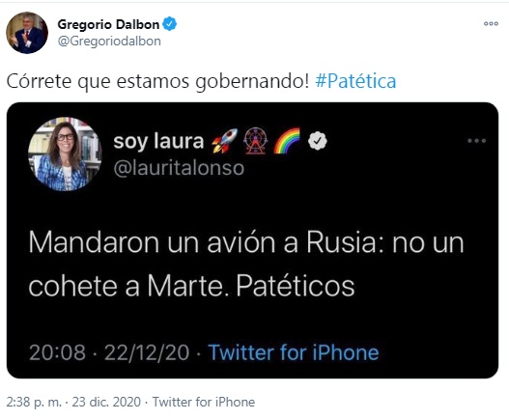Click the ferris wheel emoji in soy laura's name
Image resolution: width=509 pixels, height=420 pixels.
coord(256,141)
